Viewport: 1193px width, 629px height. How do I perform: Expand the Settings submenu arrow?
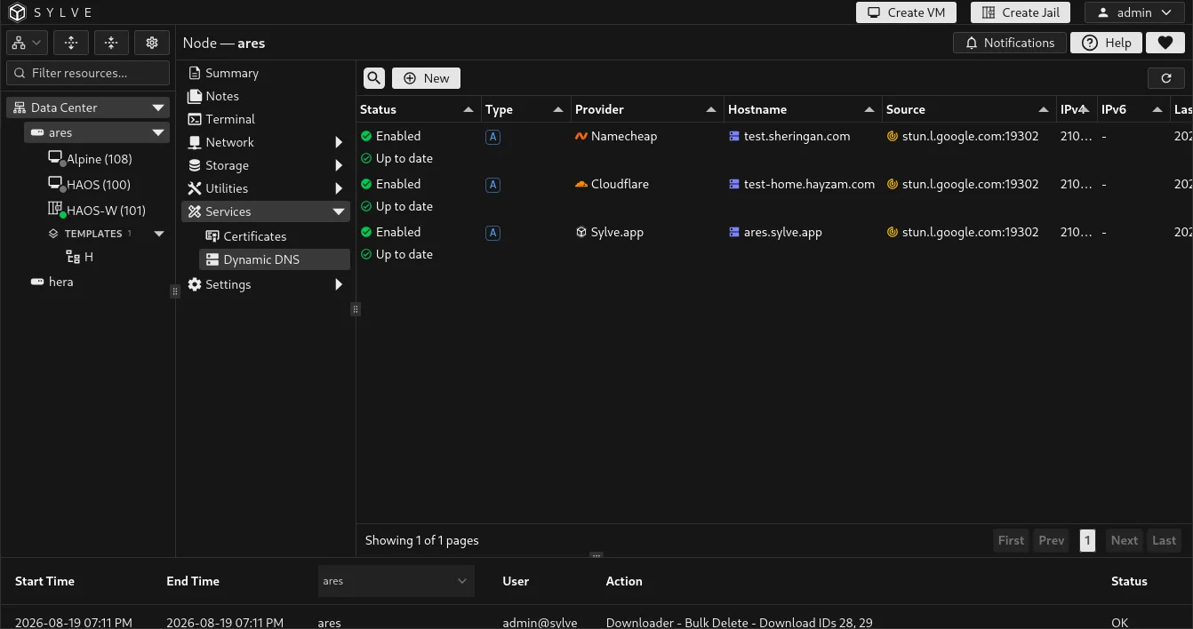pyautogui.click(x=339, y=284)
